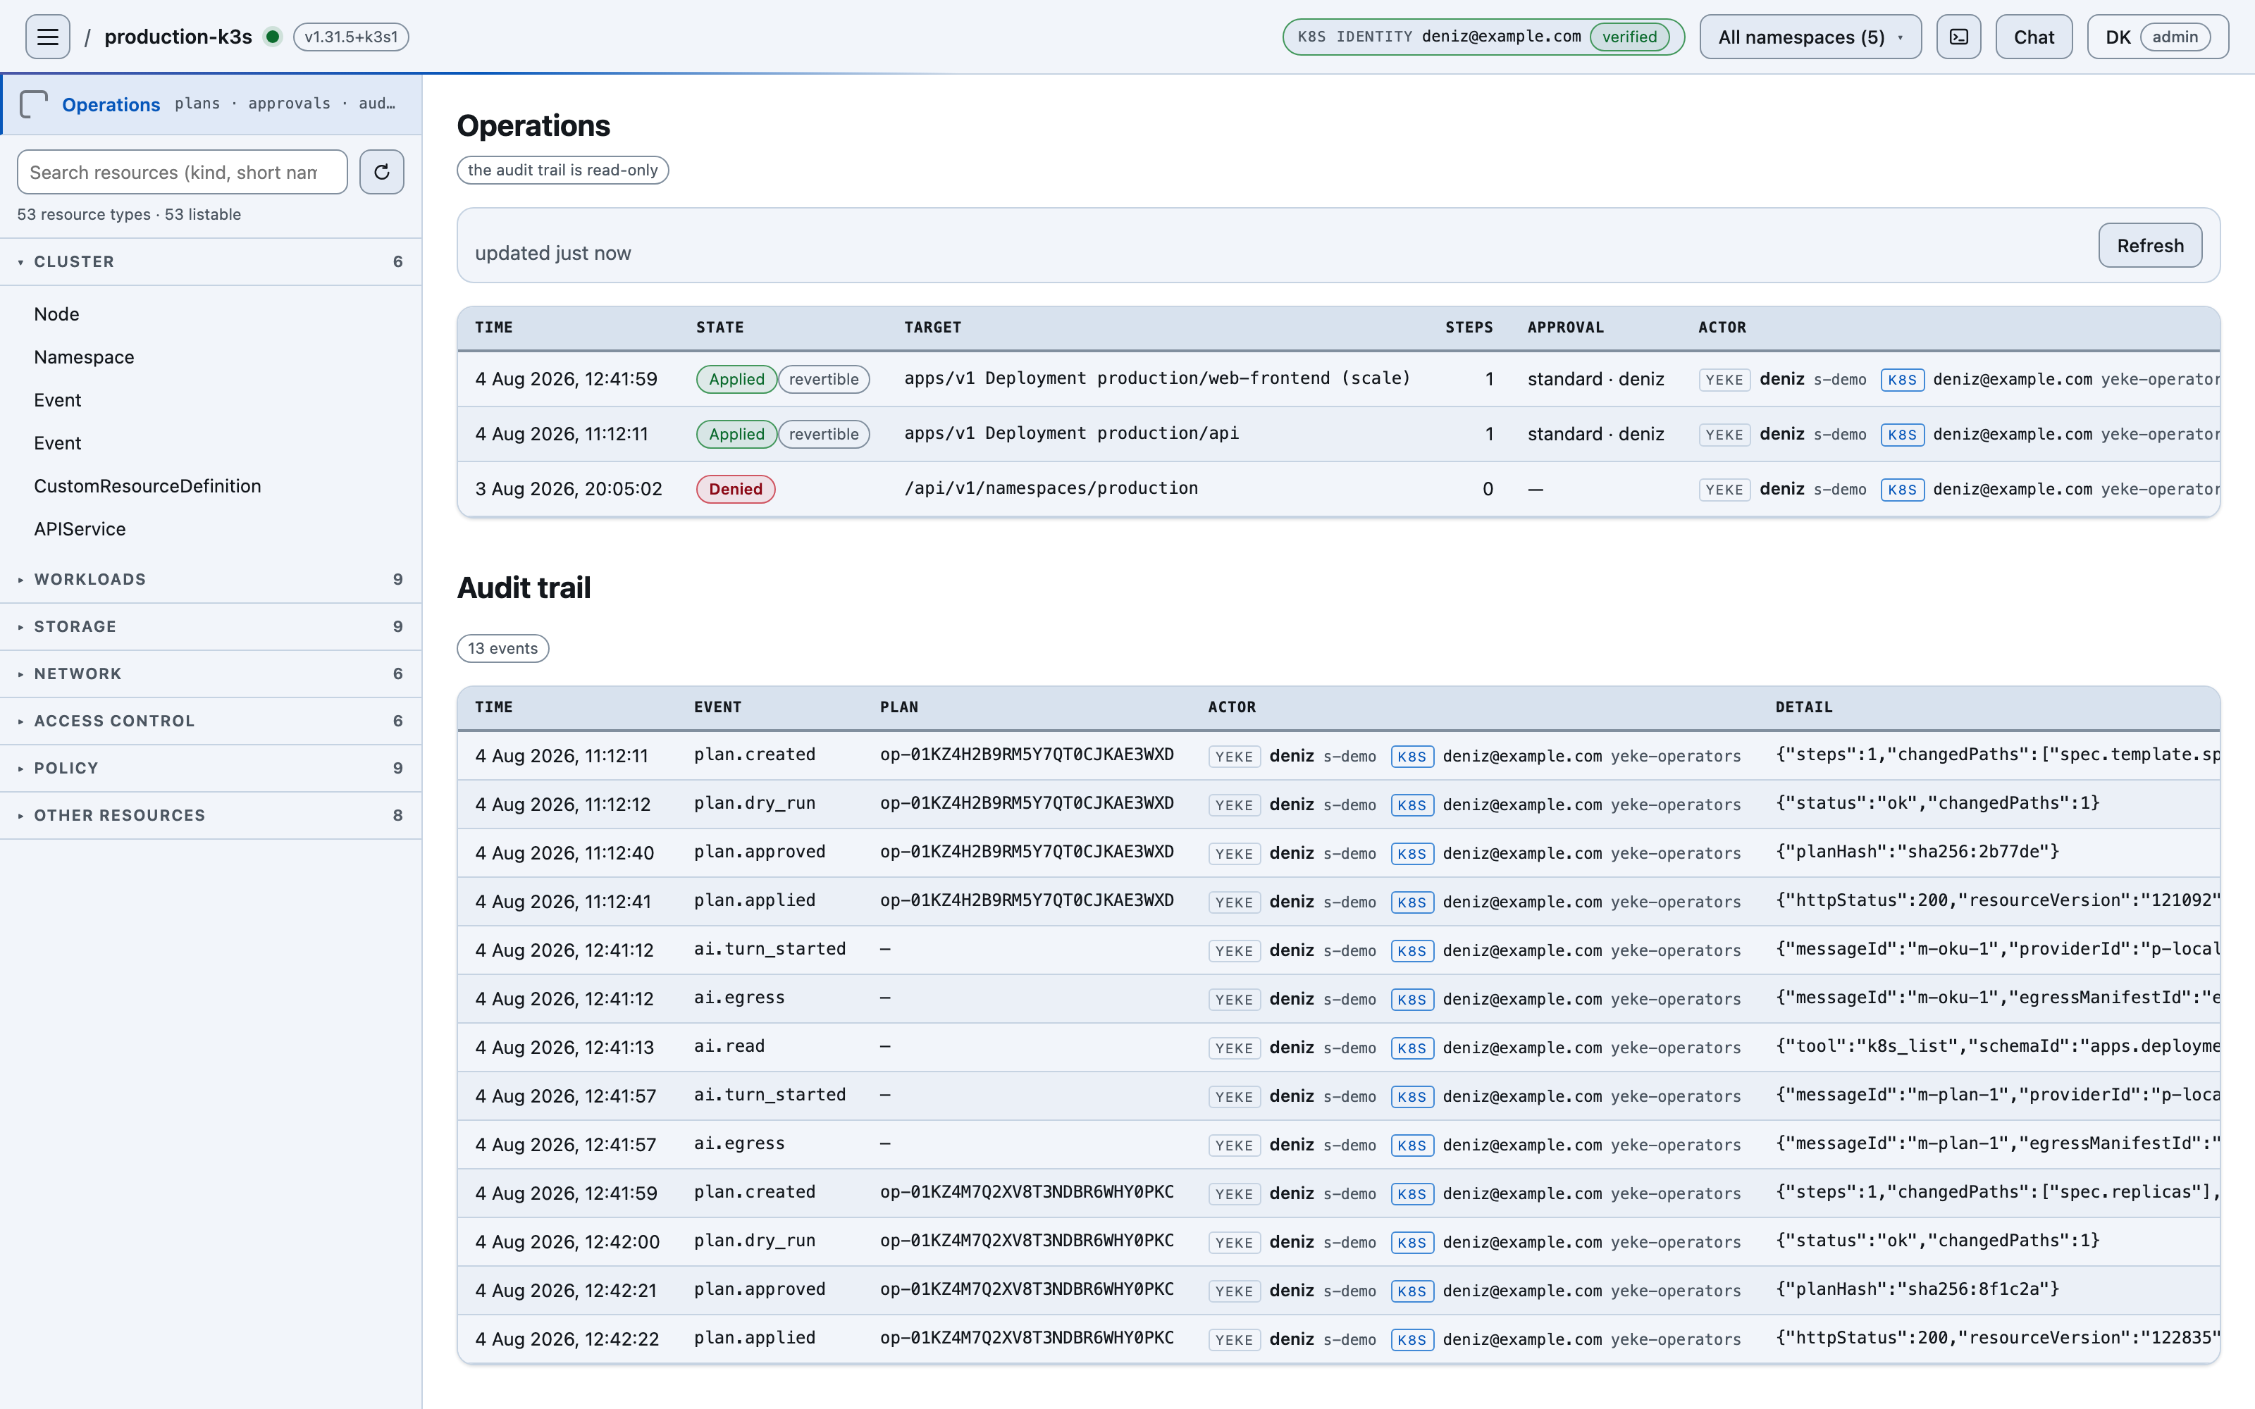The image size is (2255, 1409).
Task: Select ai.read event at 12:41:13
Action: (729, 1046)
